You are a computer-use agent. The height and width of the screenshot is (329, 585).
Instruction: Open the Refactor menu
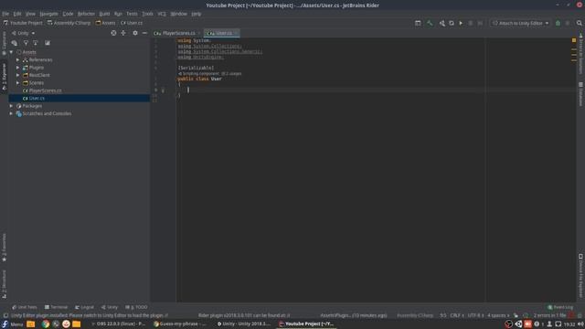(86, 14)
